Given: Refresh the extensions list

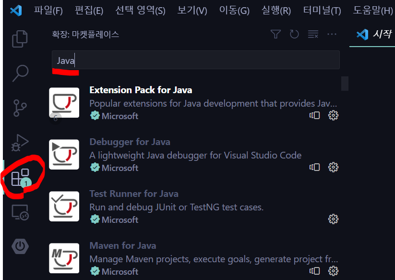Looking at the screenshot, I should pyautogui.click(x=294, y=34).
